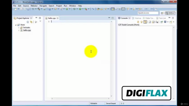Click the Build hammer toolbar icon
Image resolution: width=189 pixels, height=106 pixels.
39,9
